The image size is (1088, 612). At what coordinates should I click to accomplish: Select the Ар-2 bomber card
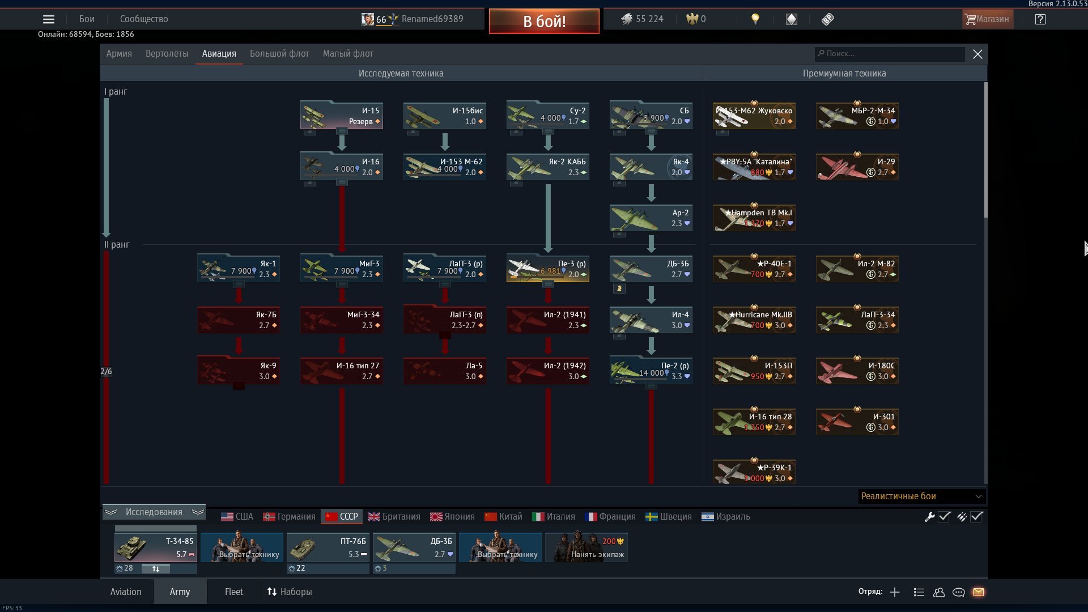651,218
